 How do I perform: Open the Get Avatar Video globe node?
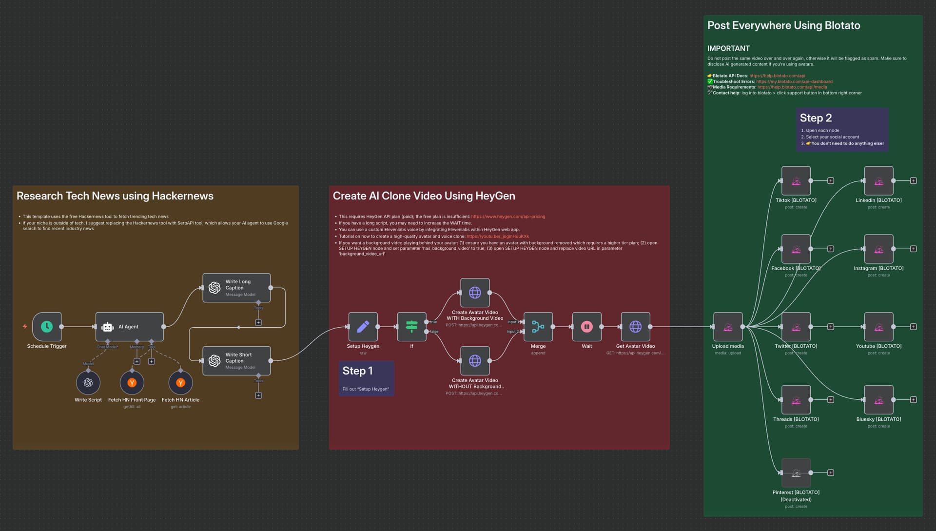635,327
